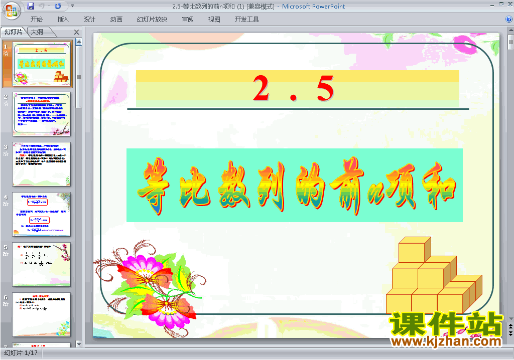Click the thumbnail pane scroll-down arrow

point(79,343)
